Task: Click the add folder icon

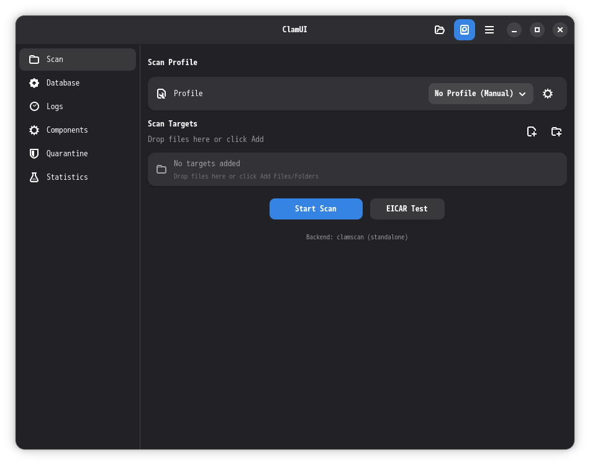Action: click(556, 131)
